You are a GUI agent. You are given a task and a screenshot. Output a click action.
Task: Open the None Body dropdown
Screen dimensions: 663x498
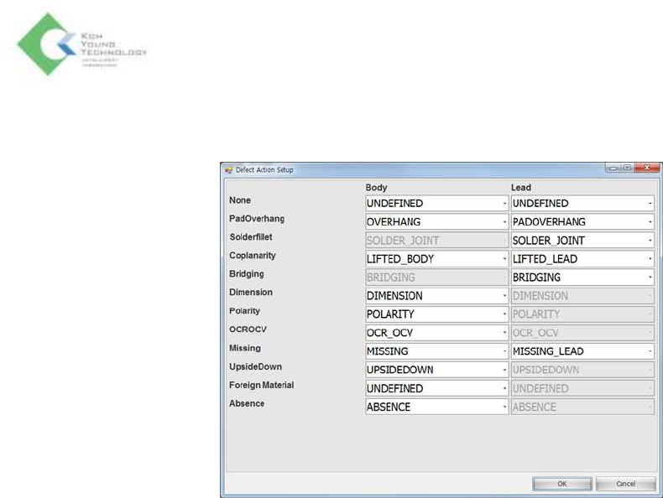click(x=436, y=203)
